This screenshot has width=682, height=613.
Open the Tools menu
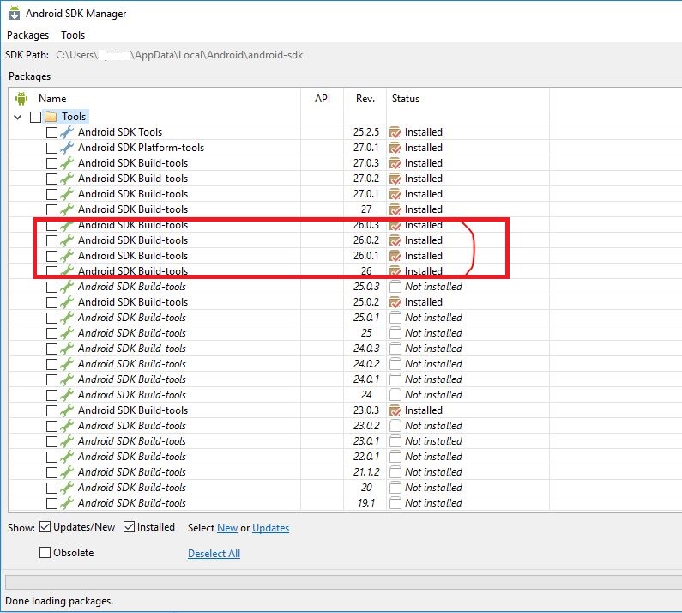coord(73,35)
